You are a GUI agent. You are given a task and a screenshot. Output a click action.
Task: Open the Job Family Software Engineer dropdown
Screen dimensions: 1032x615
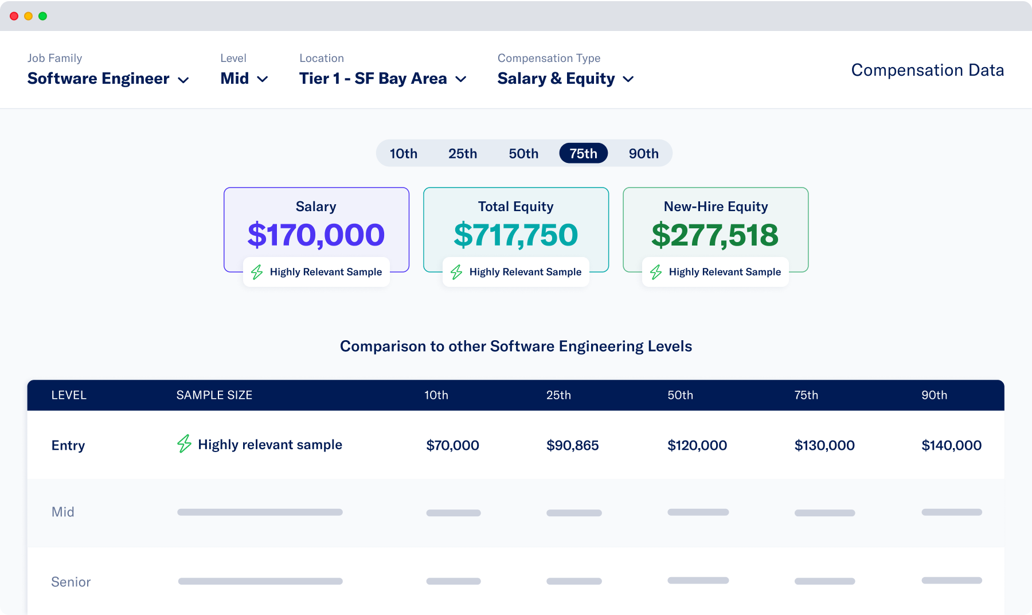point(108,79)
